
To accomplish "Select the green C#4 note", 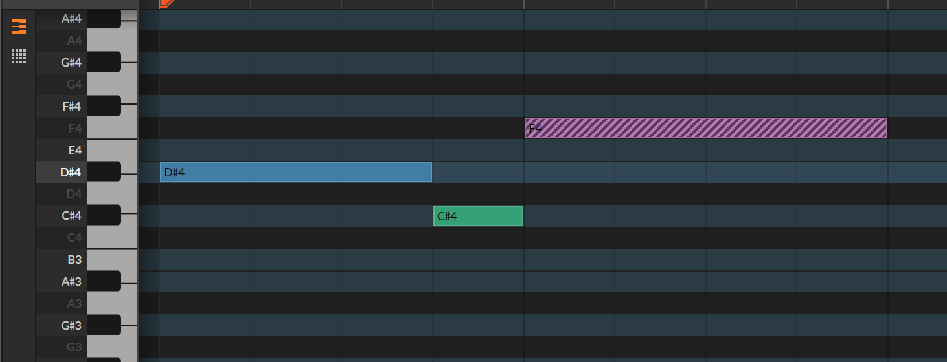I will tap(478, 216).
